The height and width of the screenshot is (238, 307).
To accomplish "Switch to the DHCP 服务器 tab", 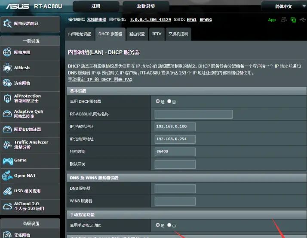I will pos(110,34).
